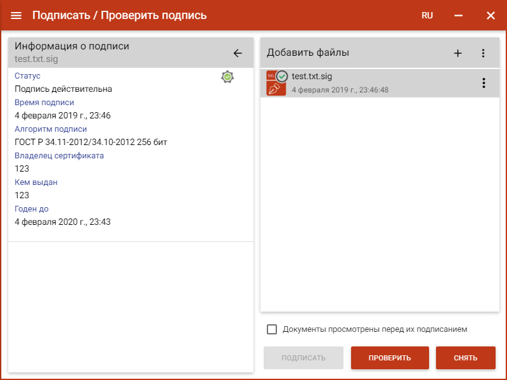Click the plus icon to add files
507x380 pixels.
(458, 53)
